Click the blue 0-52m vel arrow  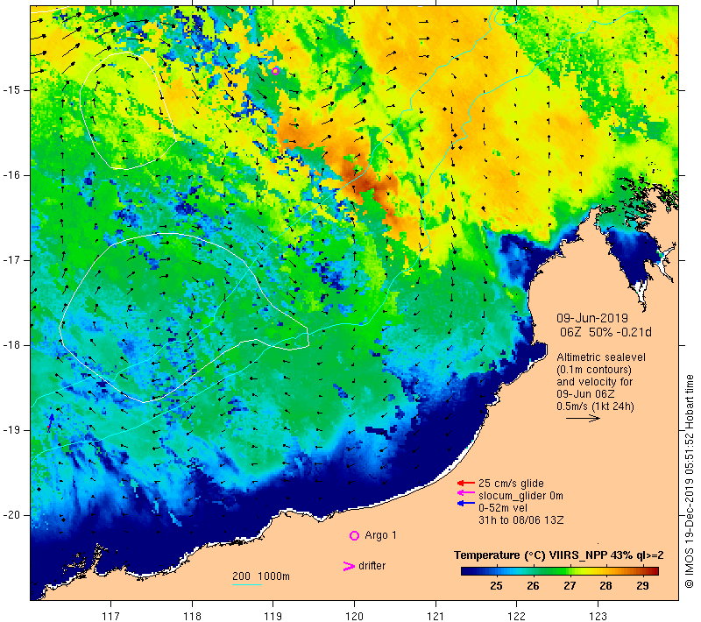point(466,504)
